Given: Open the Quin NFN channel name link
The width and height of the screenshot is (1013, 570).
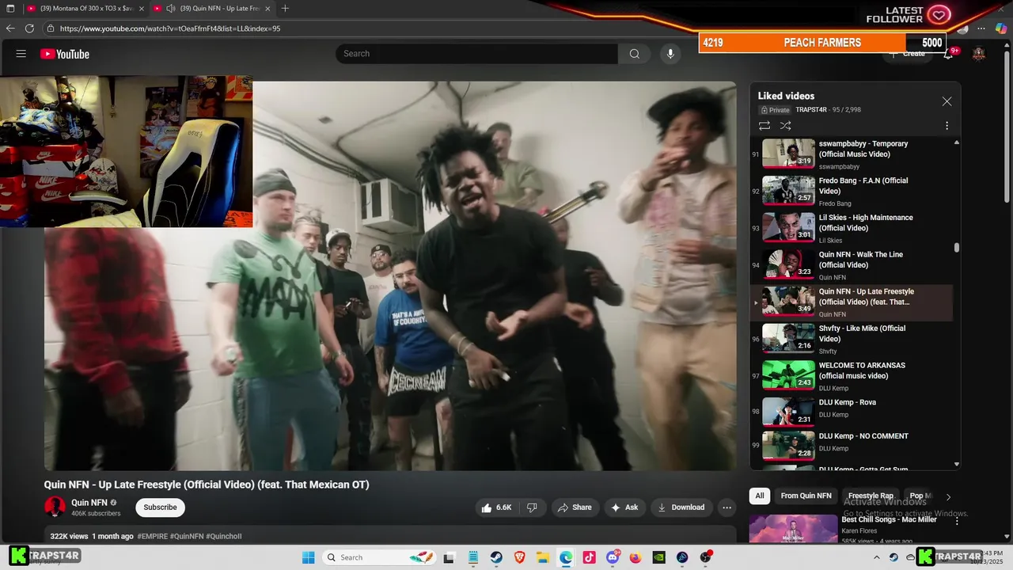Looking at the screenshot, I should (89, 503).
